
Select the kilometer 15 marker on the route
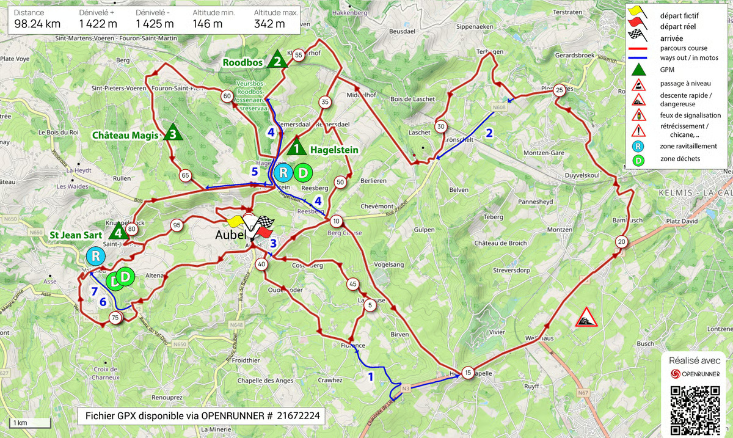click(x=468, y=373)
